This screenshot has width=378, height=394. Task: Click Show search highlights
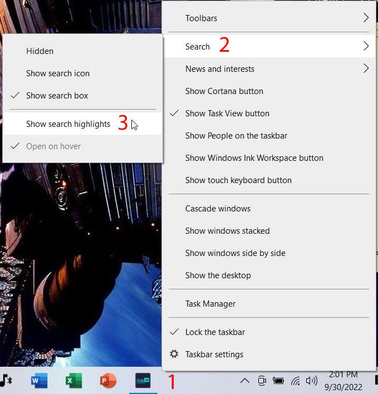pyautogui.click(x=68, y=124)
